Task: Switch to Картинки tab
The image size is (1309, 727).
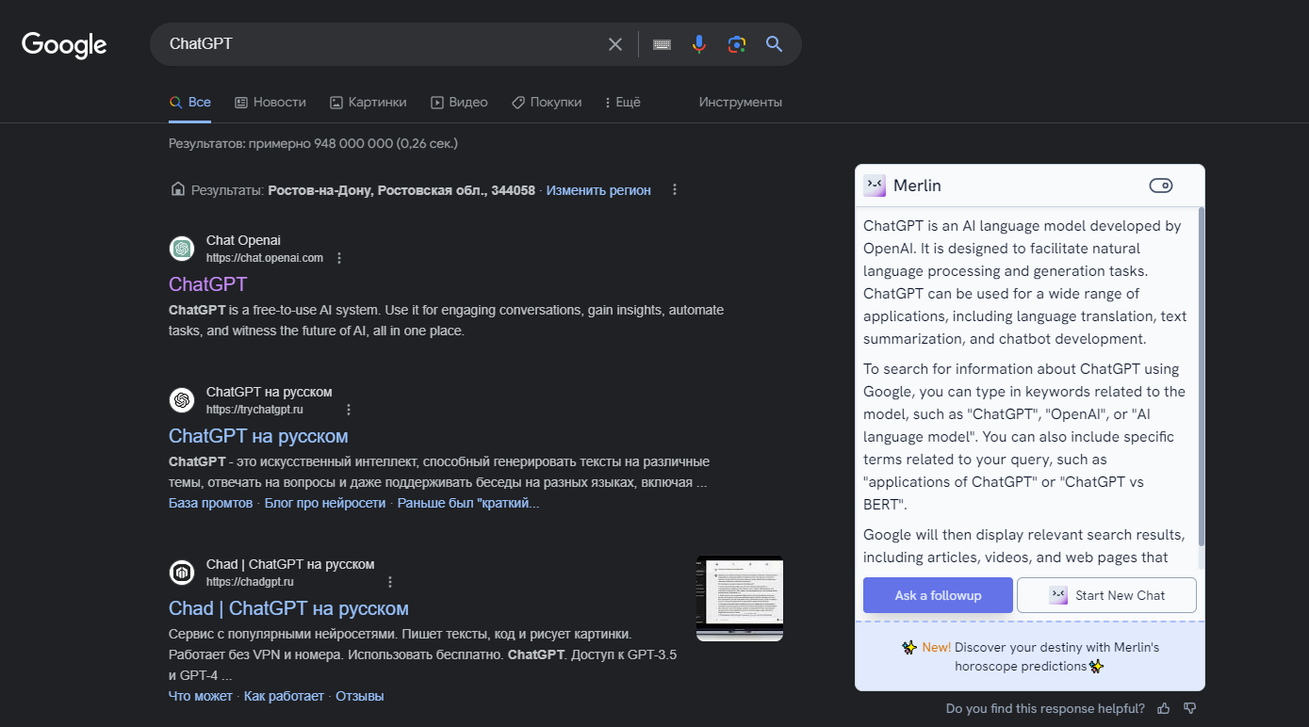Action: tap(368, 102)
